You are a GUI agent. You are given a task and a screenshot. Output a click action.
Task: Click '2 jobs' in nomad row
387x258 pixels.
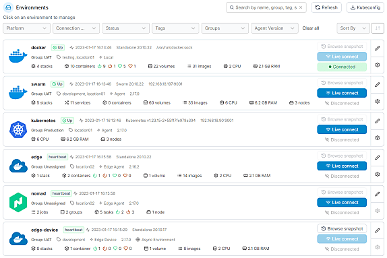pyautogui.click(x=40, y=212)
